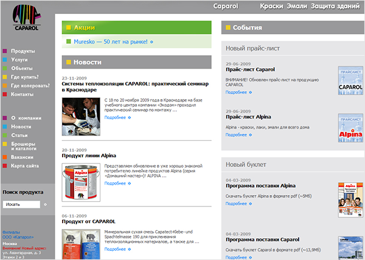Open the Защита зданий top menu item

click(335, 6)
